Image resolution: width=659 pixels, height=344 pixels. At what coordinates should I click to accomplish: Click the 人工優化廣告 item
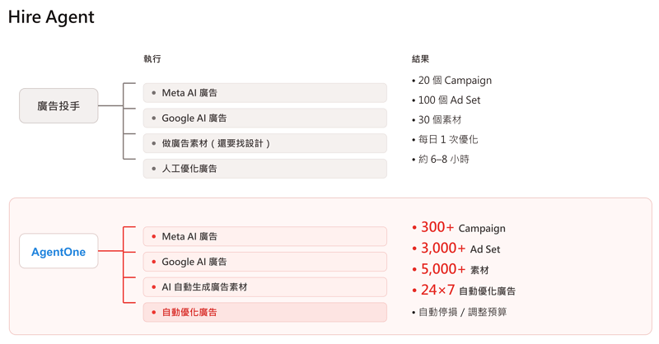pyautogui.click(x=264, y=169)
